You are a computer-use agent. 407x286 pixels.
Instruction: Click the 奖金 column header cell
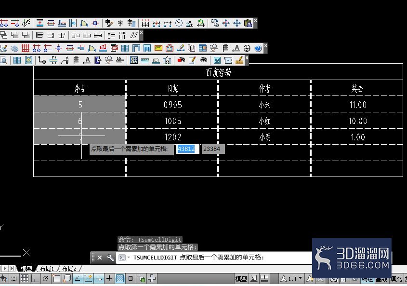point(357,88)
